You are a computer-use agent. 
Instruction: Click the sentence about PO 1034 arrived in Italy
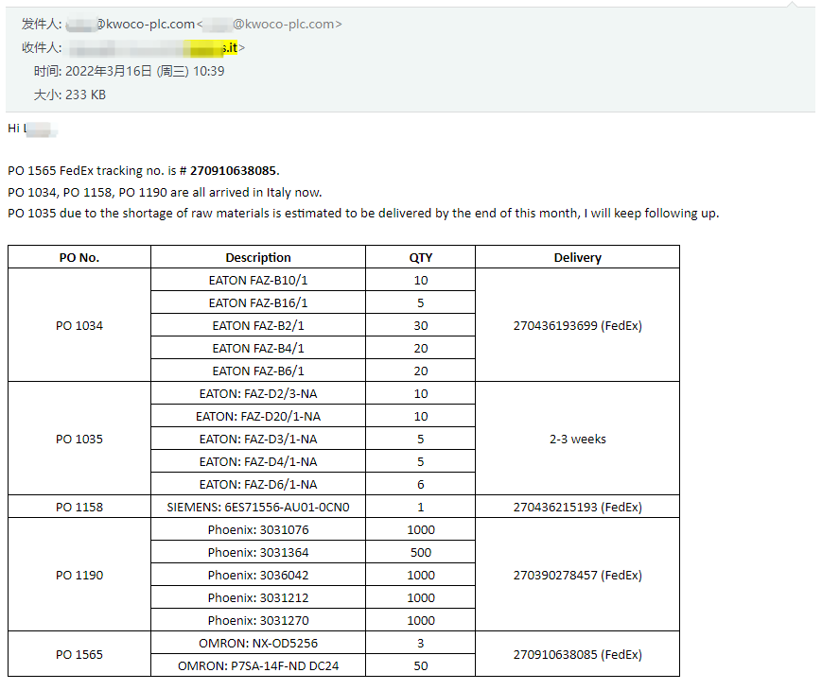(165, 192)
